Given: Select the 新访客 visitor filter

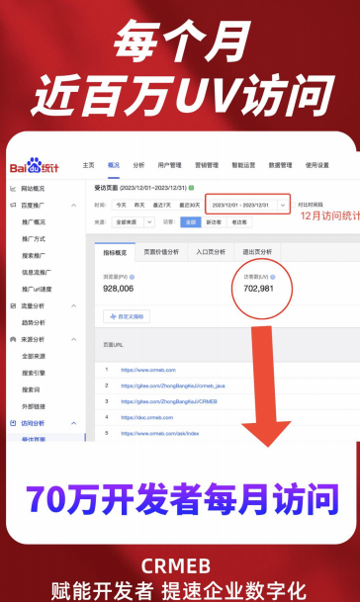Looking at the screenshot, I should tap(214, 221).
